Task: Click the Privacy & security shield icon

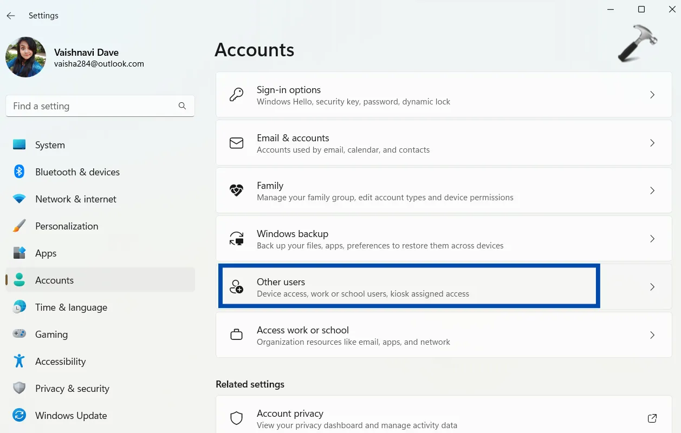Action: coord(20,388)
